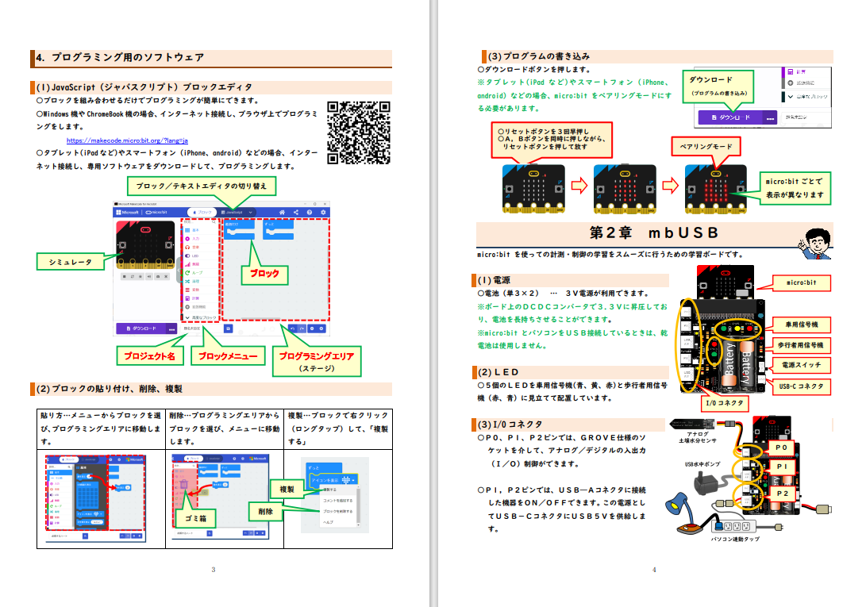Click the first micro:bit image with the unlit LEDs
Image resolution: width=866 pixels, height=607 pixels.
point(533,188)
